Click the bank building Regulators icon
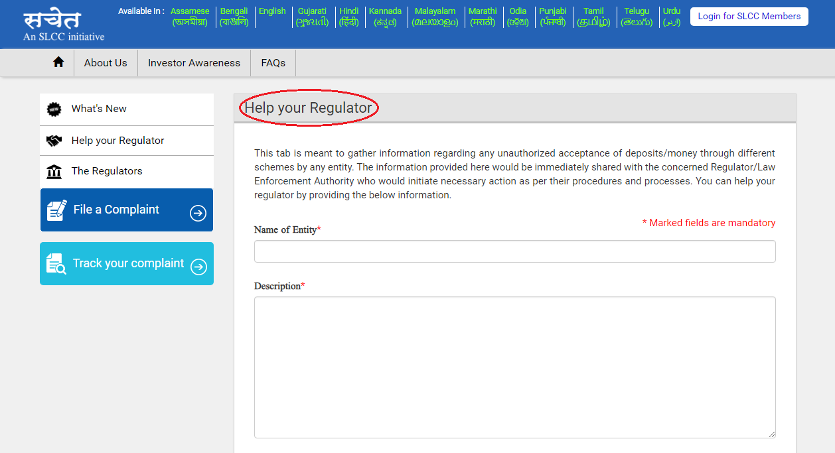The width and height of the screenshot is (835, 453). pos(54,172)
